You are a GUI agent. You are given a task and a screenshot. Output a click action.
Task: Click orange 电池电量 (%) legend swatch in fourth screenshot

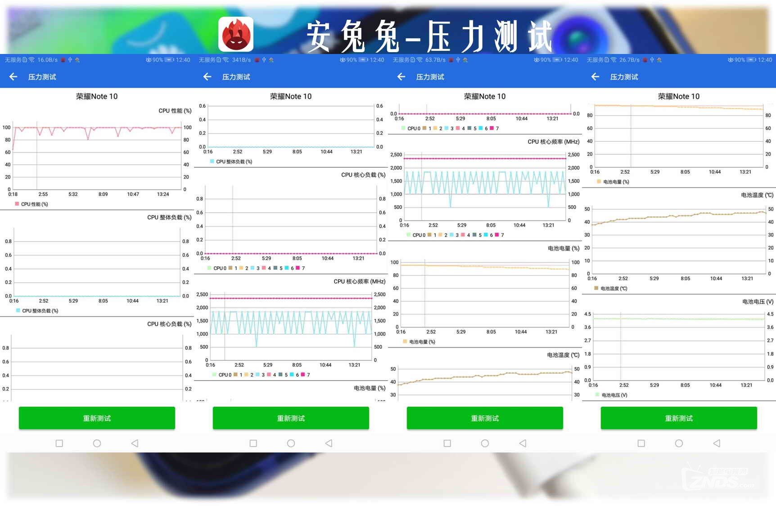coord(599,181)
